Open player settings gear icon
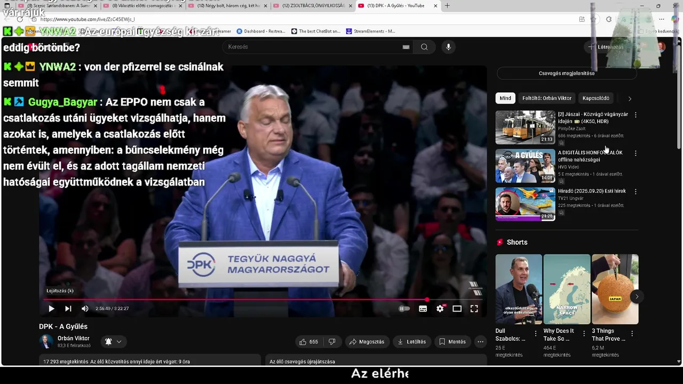The image size is (683, 384). (x=440, y=308)
